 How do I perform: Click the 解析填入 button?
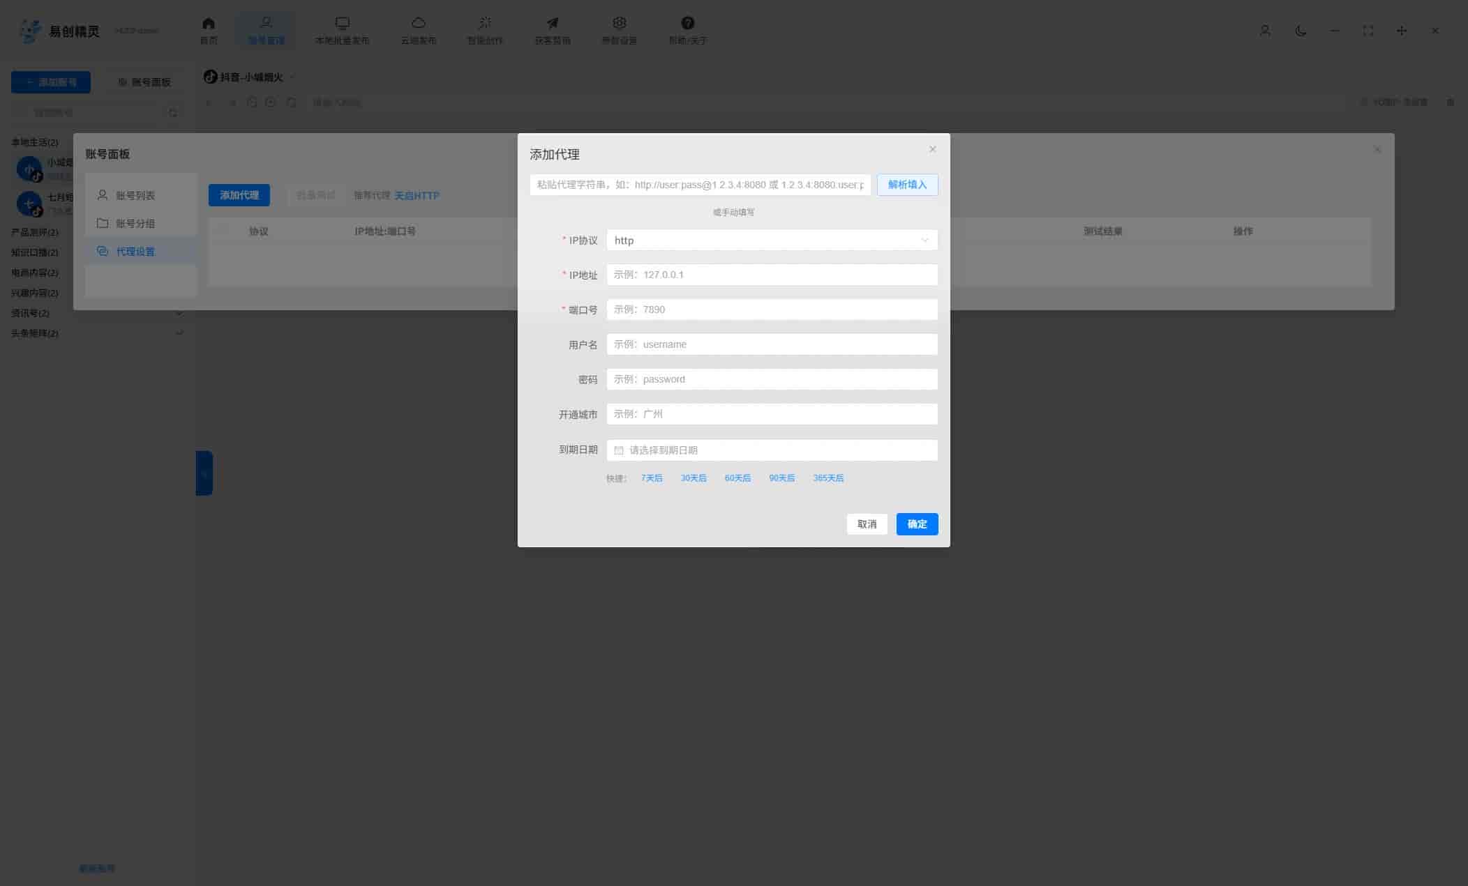907,185
